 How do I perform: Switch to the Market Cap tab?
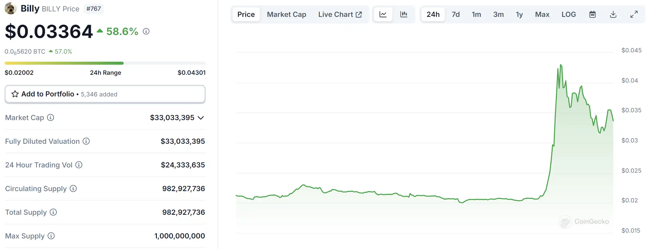(x=286, y=14)
